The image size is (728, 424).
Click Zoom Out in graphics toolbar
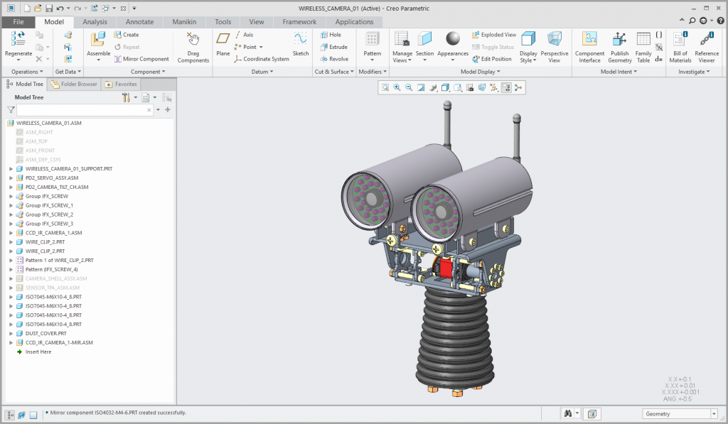click(409, 87)
